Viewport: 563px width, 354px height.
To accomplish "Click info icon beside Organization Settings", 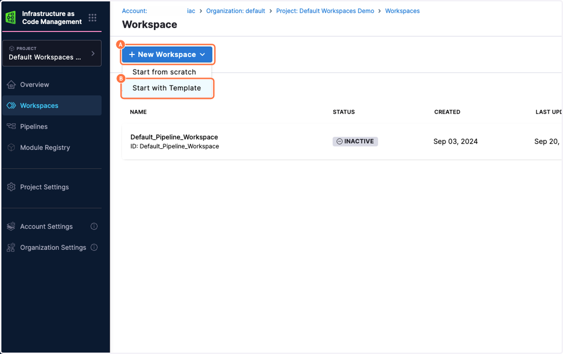I will click(x=94, y=247).
